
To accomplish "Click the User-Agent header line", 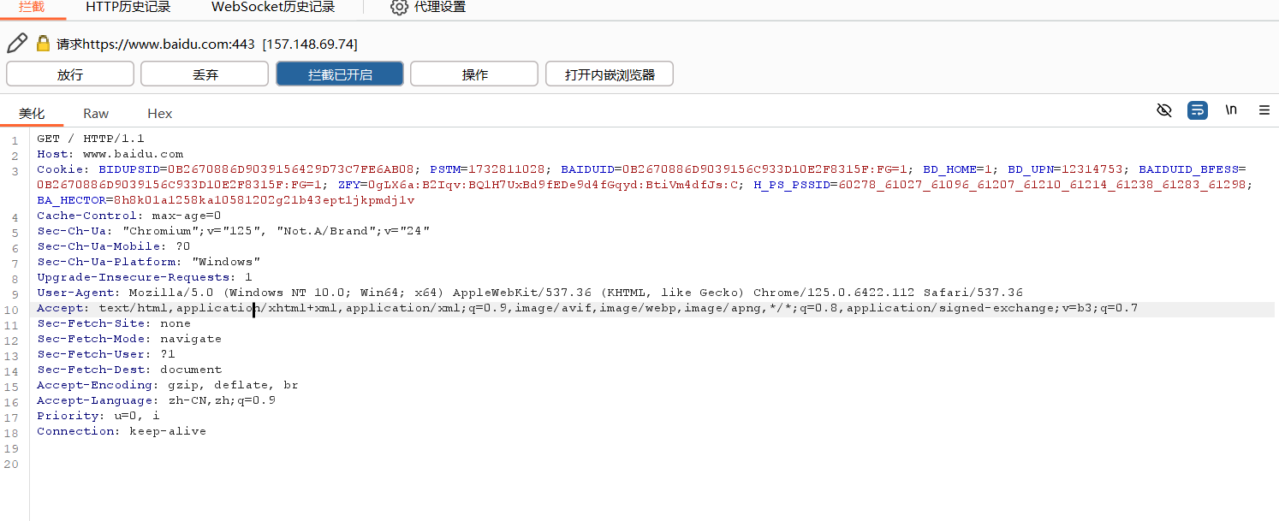I will (x=530, y=293).
